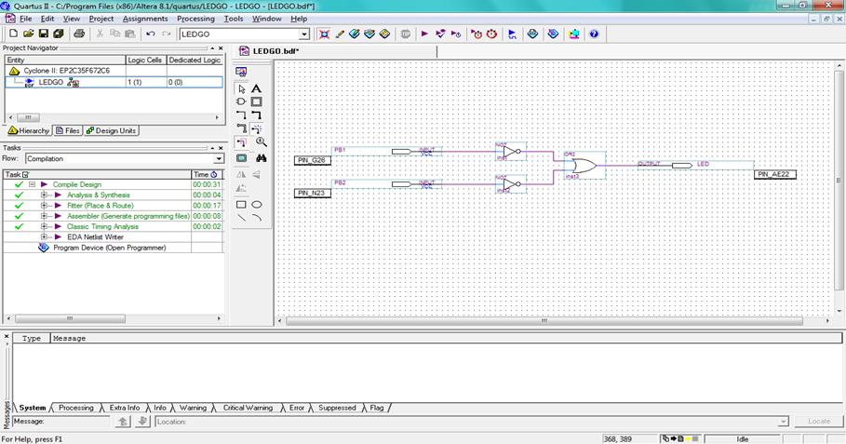Select the Symbol tool (AND gate icon)
The width and height of the screenshot is (846, 444).
coord(241,101)
